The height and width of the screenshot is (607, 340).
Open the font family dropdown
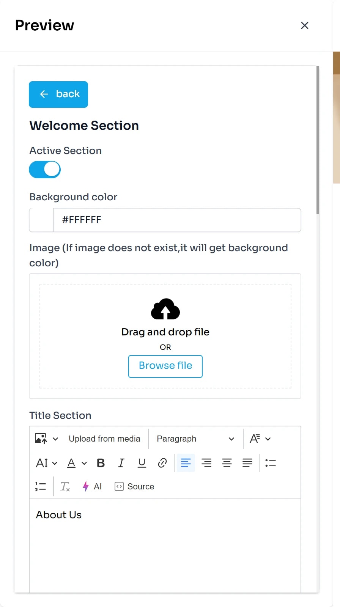[x=260, y=439]
